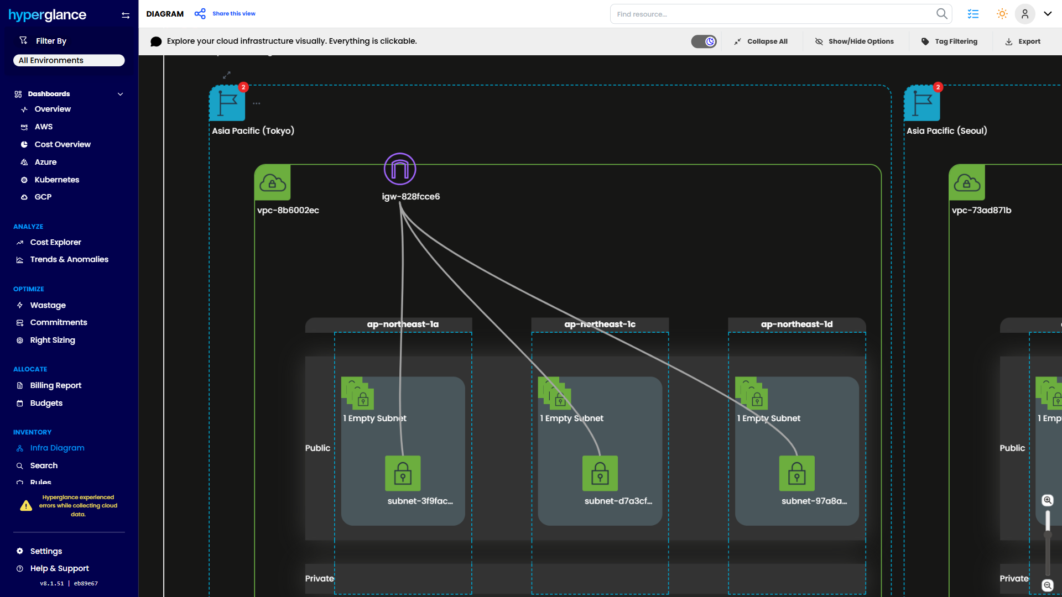Open Cost Explorer in sidebar
Image resolution: width=1062 pixels, height=597 pixels.
tap(55, 242)
